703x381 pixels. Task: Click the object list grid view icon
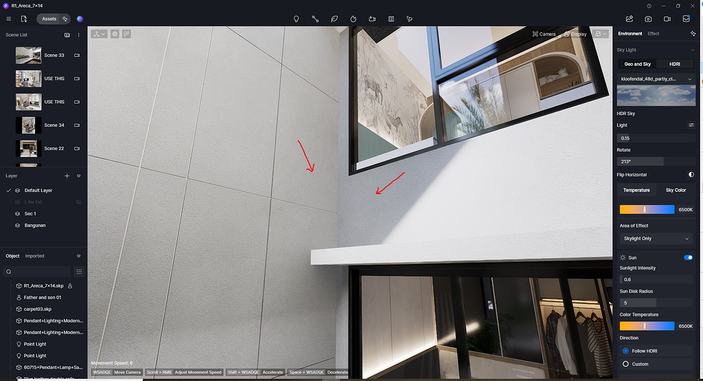(79, 272)
